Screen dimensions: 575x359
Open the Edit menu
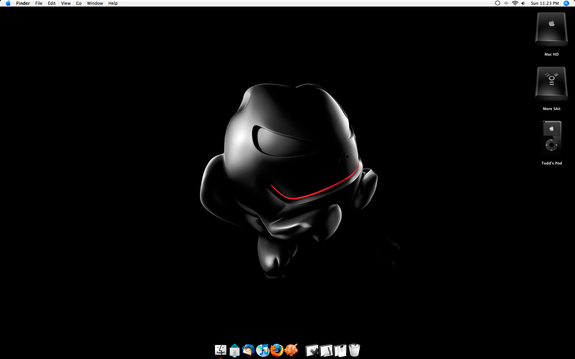pos(52,3)
